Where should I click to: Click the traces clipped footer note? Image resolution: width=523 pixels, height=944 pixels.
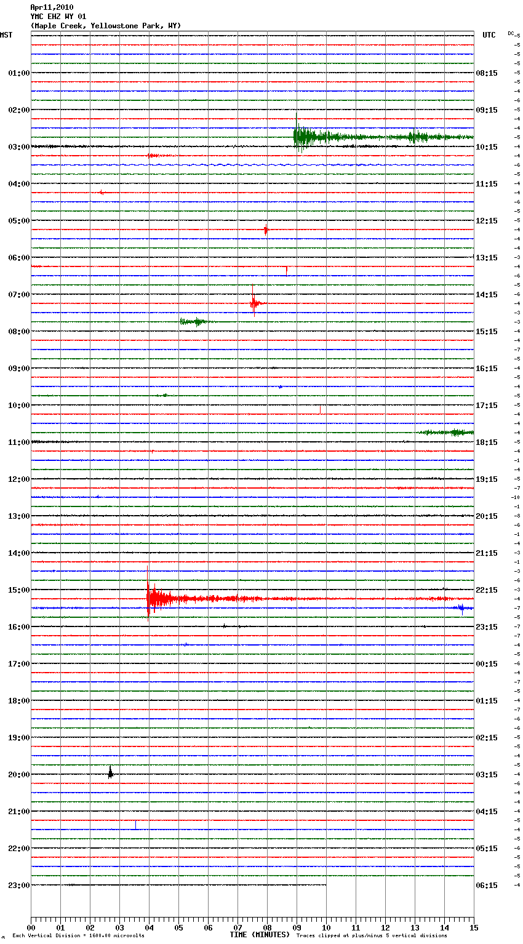coord(372,936)
